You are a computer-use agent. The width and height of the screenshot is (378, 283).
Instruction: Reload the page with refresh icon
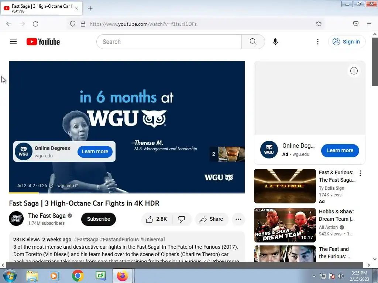point(35,24)
